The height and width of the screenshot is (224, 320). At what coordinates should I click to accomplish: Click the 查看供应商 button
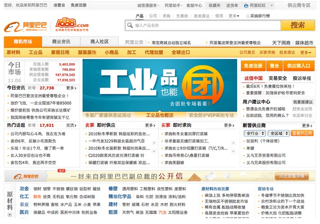pos(302,133)
